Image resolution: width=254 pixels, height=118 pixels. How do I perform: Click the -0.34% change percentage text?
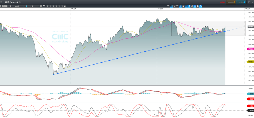[x=223, y=2]
